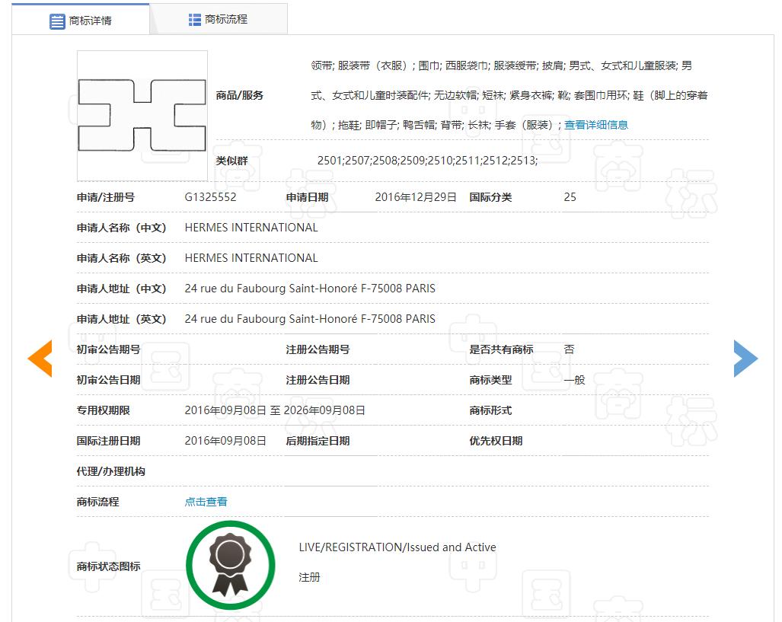
Task: Click the right blue navigation arrow
Action: [x=745, y=358]
